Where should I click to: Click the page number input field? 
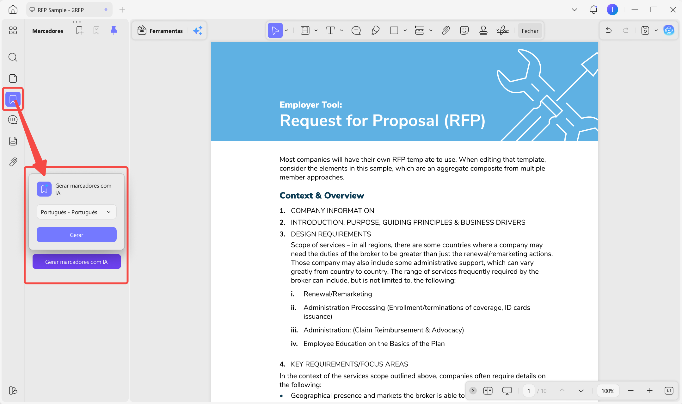tap(529, 391)
